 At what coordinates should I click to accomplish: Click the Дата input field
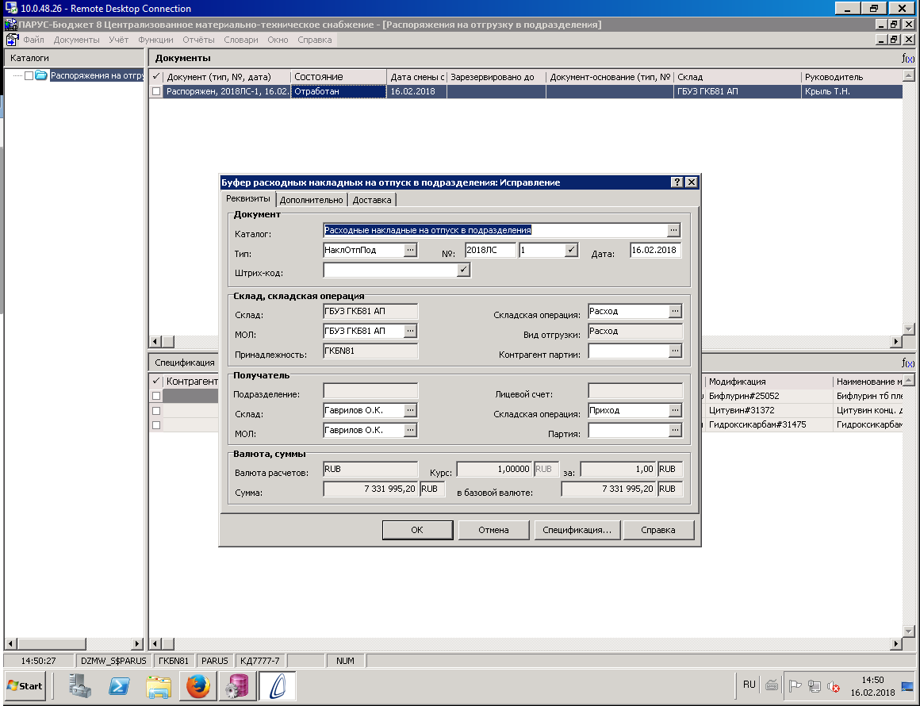pos(655,250)
